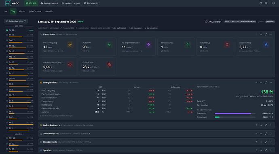
Task: Switch to the Aussicht tab
Action: point(49,11)
